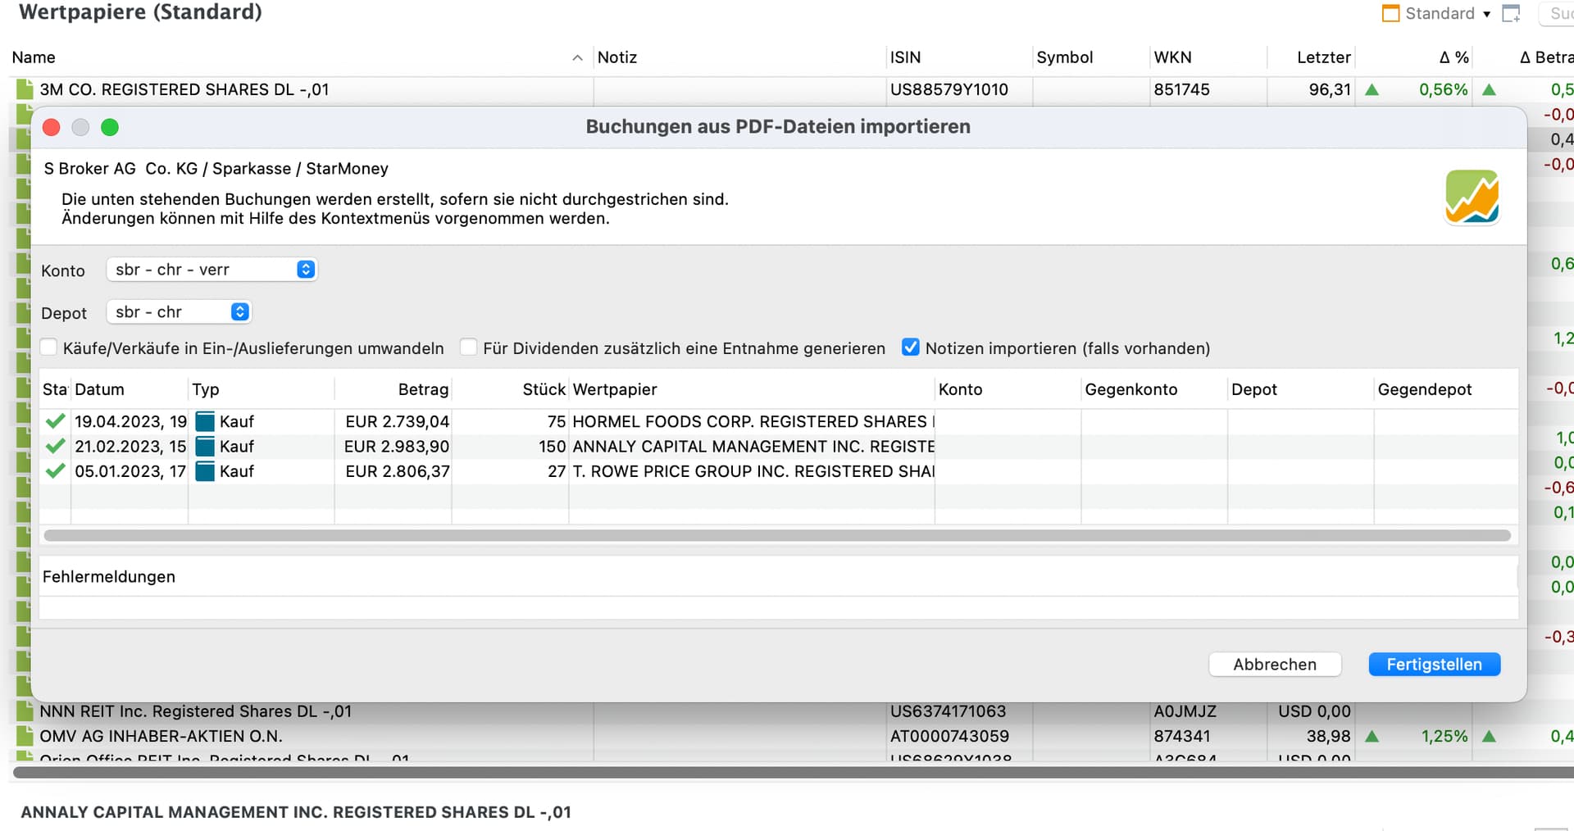Click the Δ % column header
This screenshot has height=831, width=1574.
pos(1414,57)
